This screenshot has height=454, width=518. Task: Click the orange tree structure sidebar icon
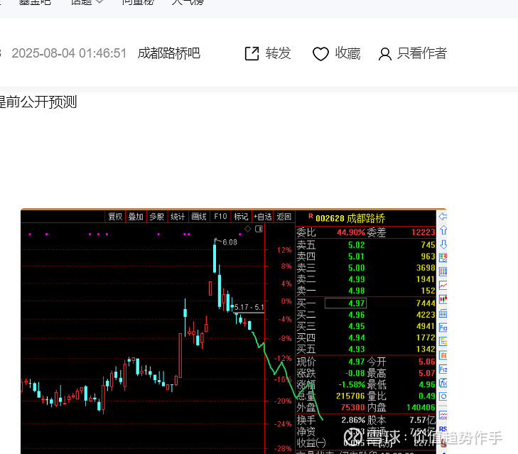pyautogui.click(x=443, y=341)
